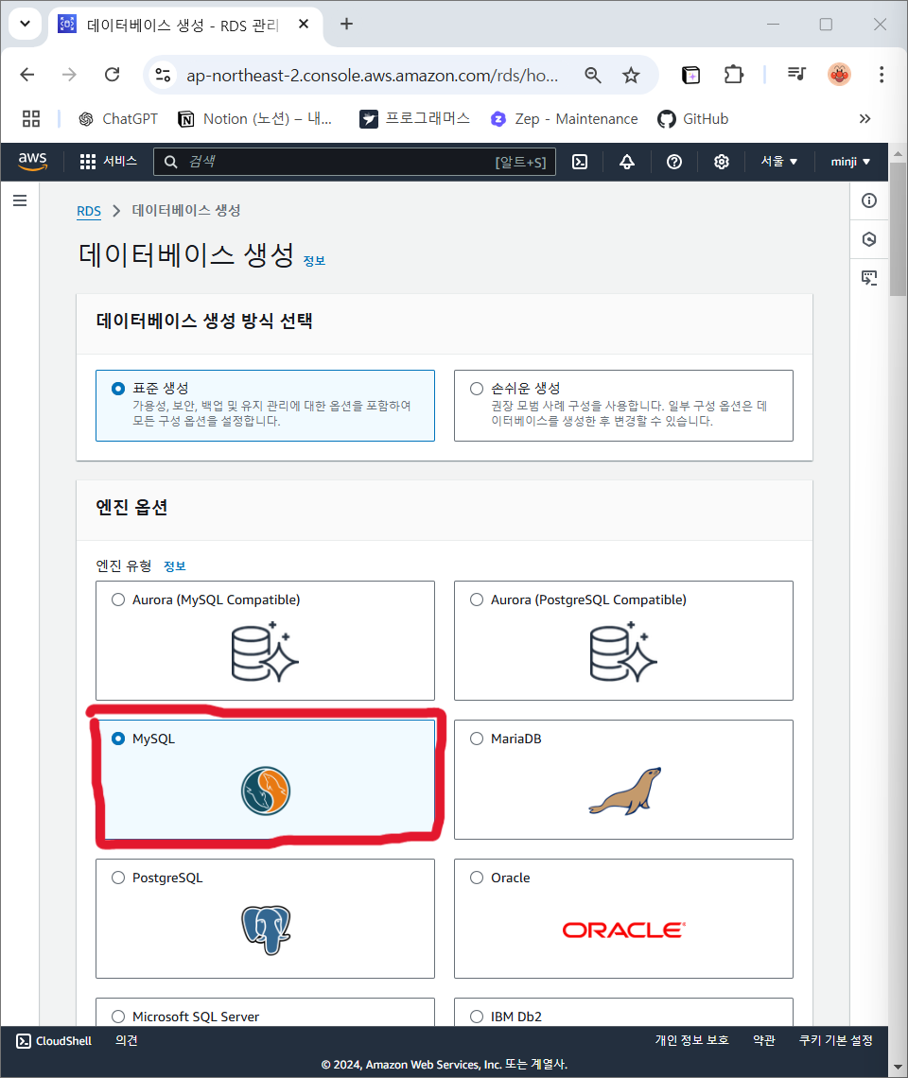The height and width of the screenshot is (1078, 908).
Task: Open the hamburger side navigation menu
Action: (x=20, y=200)
